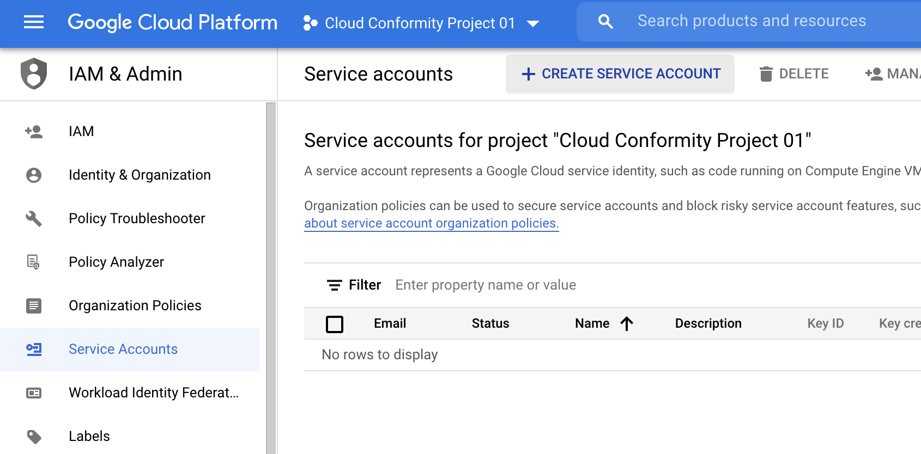Go to Organization Policies in sidebar
Image resolution: width=921 pixels, height=454 pixels.
coord(135,305)
